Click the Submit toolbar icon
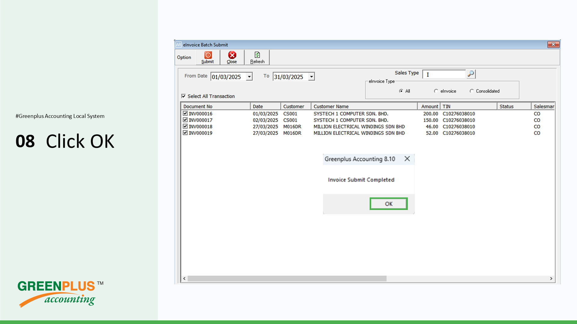This screenshot has width=577, height=324. pos(208,57)
